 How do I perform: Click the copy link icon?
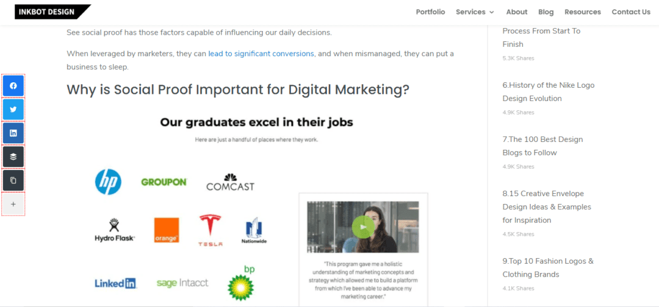tap(13, 180)
